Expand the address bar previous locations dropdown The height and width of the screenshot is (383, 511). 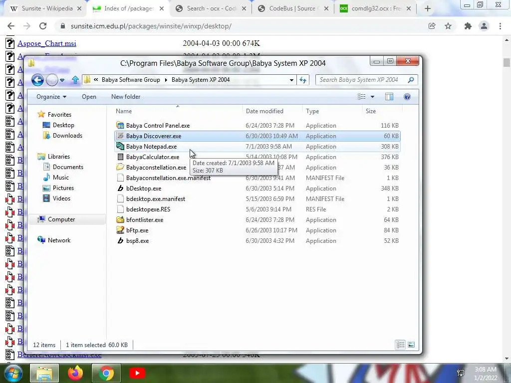click(291, 80)
